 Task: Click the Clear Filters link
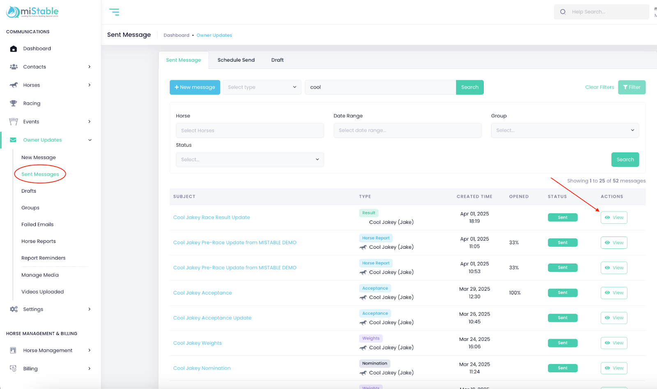coord(600,87)
